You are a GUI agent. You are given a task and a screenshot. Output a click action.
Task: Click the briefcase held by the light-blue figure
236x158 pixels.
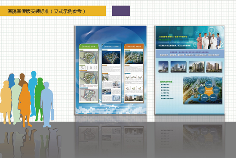(52, 114)
